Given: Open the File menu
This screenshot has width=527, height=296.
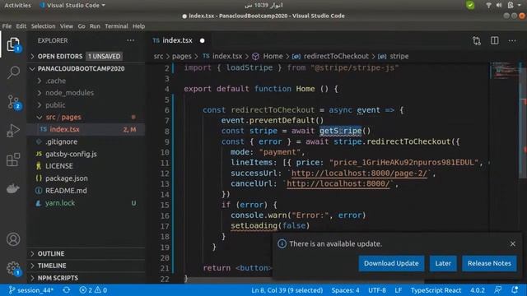Looking at the screenshot, I should point(7,26).
